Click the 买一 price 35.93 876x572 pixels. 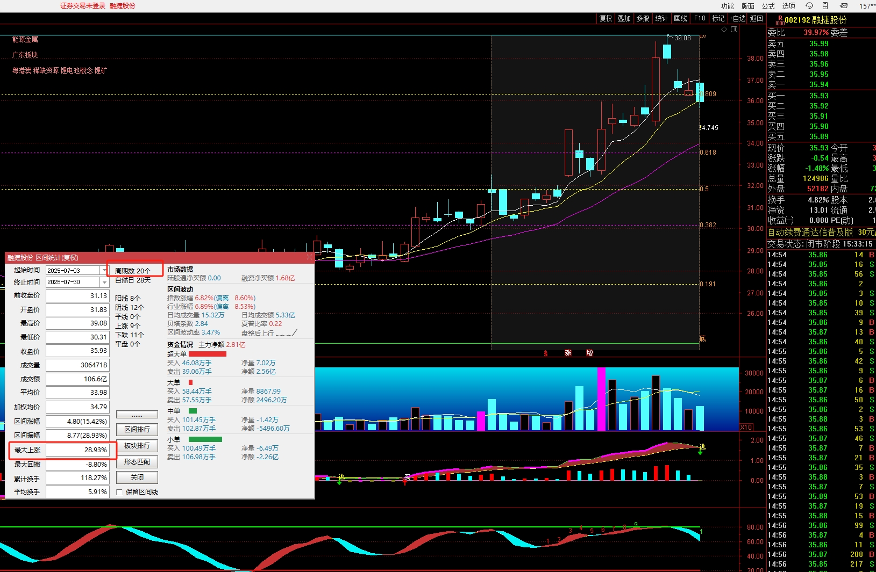pyautogui.click(x=819, y=96)
